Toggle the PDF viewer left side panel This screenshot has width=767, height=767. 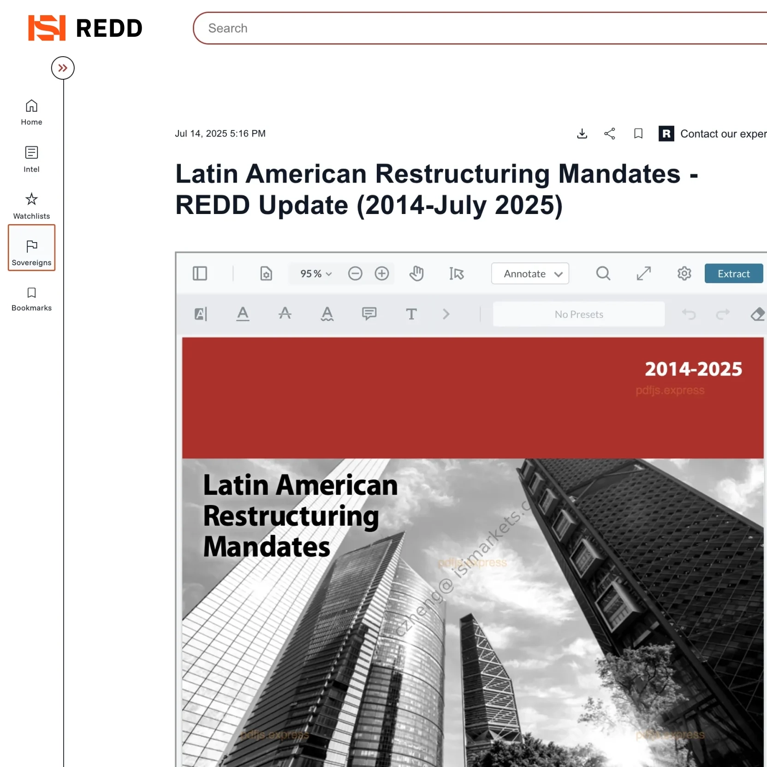point(200,274)
